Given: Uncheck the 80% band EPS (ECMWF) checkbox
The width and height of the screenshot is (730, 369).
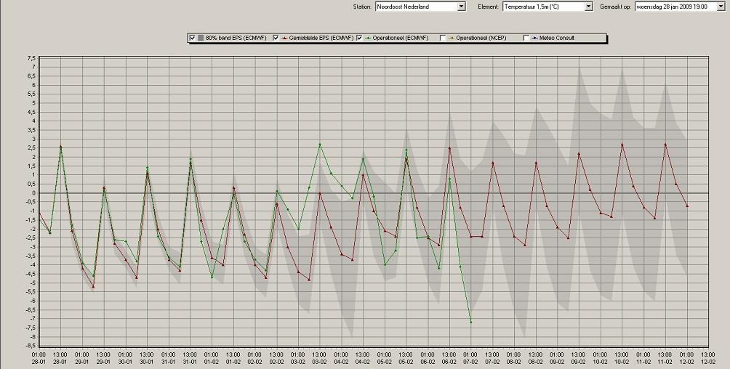Looking at the screenshot, I should [x=192, y=38].
